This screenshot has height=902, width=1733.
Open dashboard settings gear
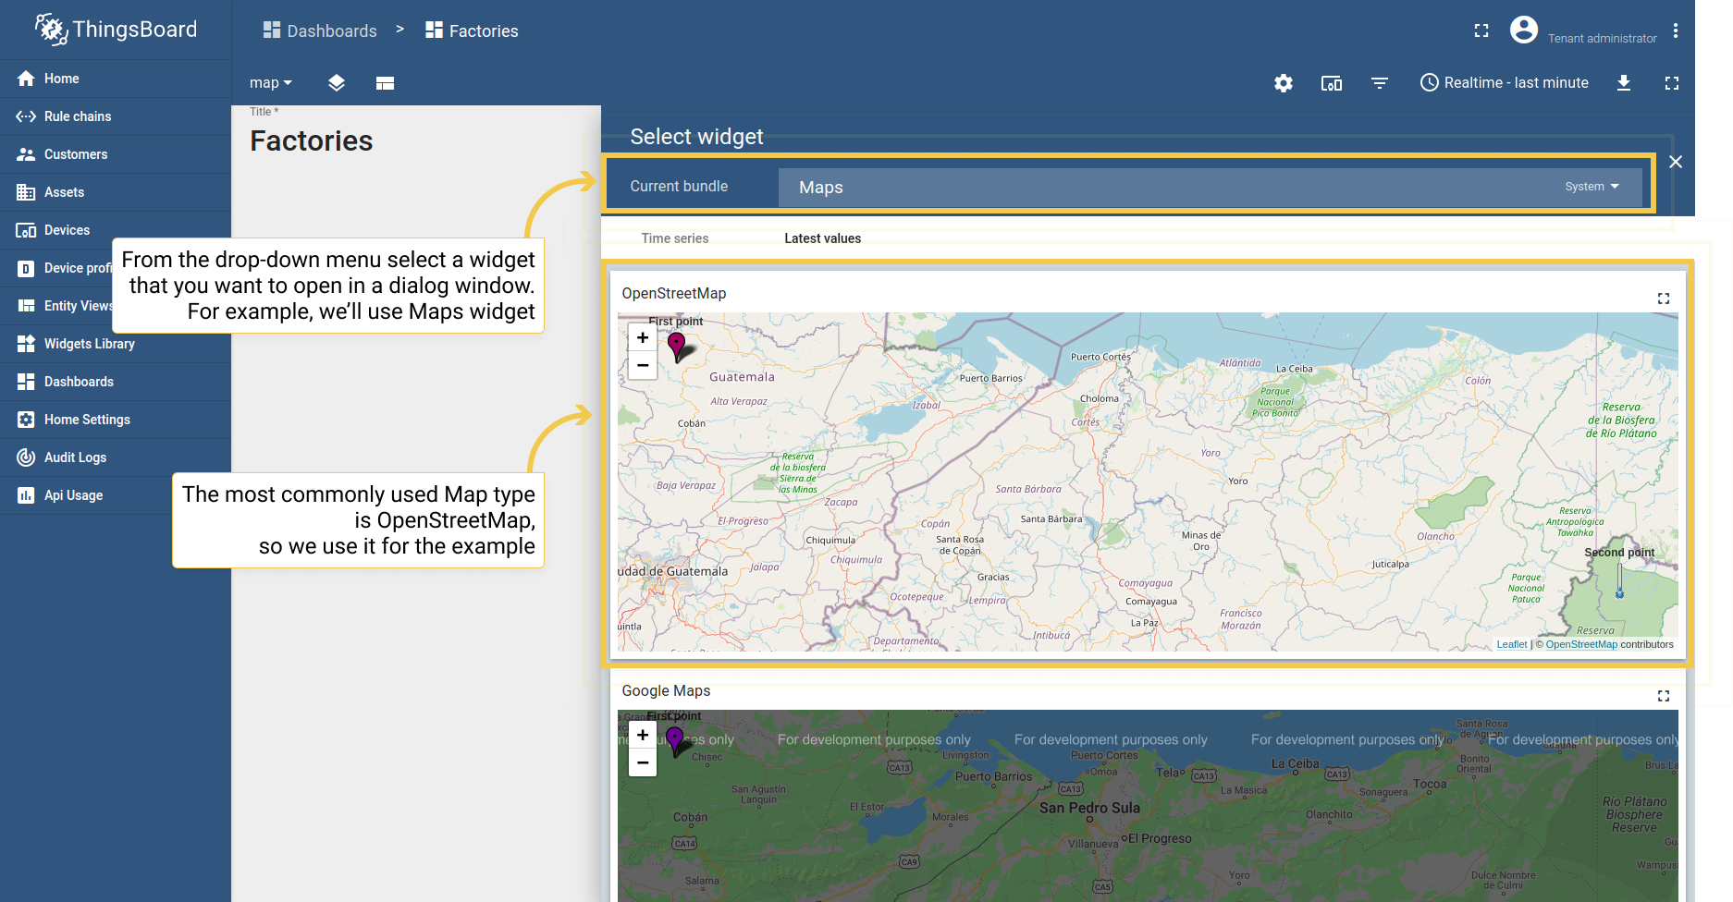click(1284, 83)
